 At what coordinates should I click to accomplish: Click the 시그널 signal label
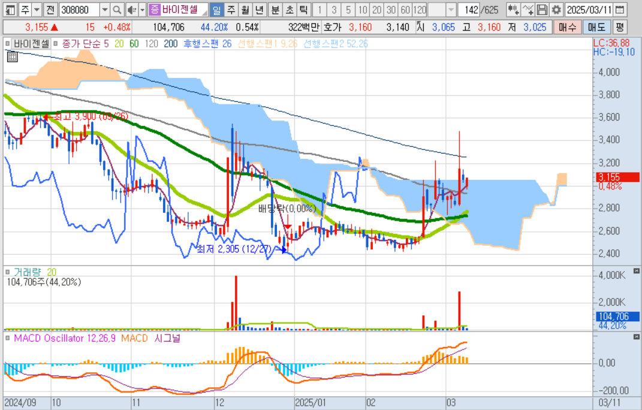167,338
